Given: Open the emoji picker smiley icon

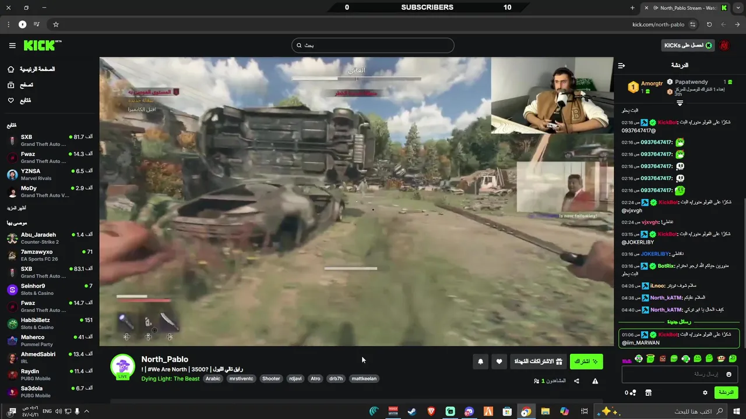Looking at the screenshot, I should (x=729, y=374).
